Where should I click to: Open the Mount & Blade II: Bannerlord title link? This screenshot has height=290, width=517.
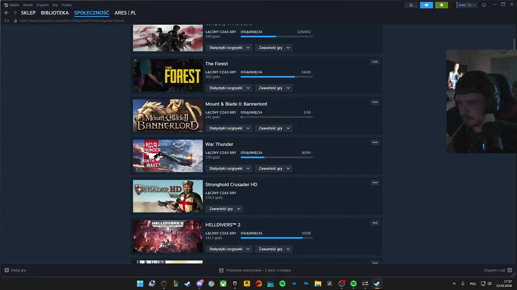pyautogui.click(x=236, y=104)
